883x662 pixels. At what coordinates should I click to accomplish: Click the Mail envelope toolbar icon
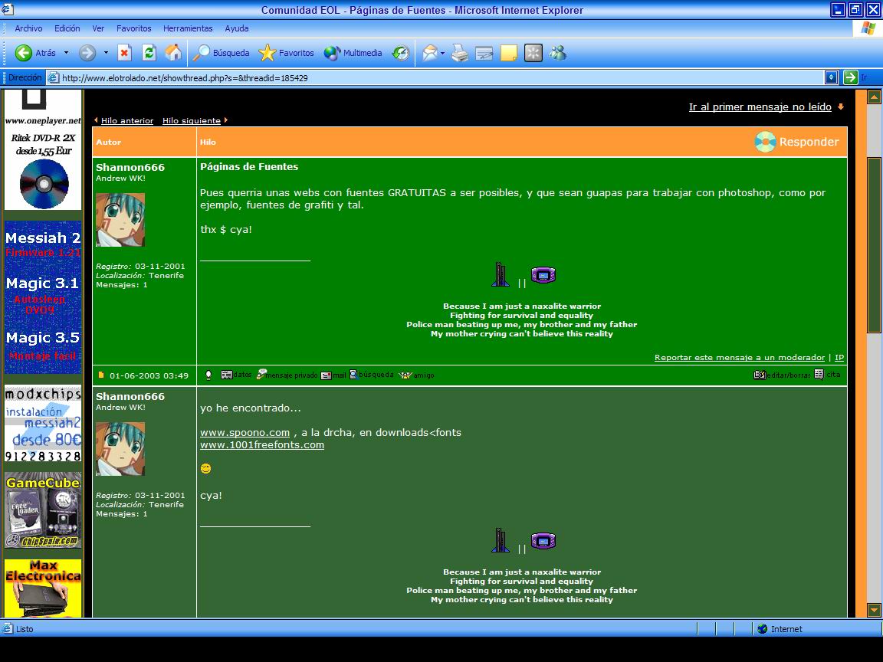[430, 53]
